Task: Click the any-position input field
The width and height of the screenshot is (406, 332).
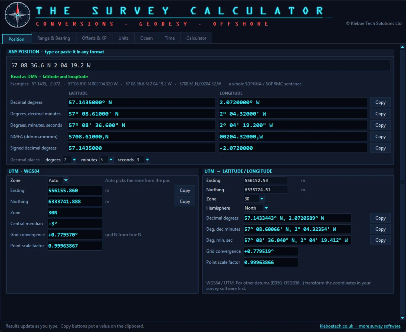Action: tap(200, 65)
